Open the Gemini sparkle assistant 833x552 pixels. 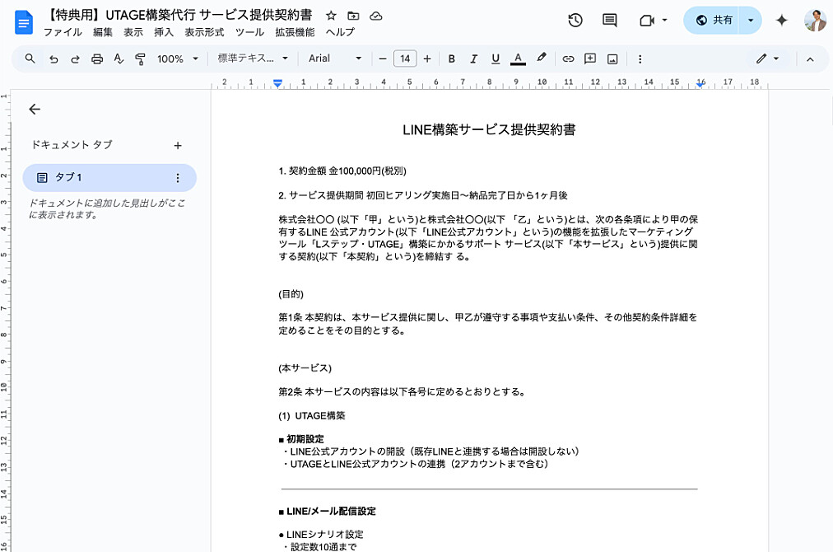click(781, 21)
